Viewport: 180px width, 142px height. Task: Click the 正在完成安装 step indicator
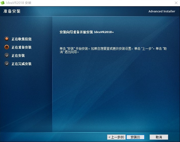pos(7,64)
